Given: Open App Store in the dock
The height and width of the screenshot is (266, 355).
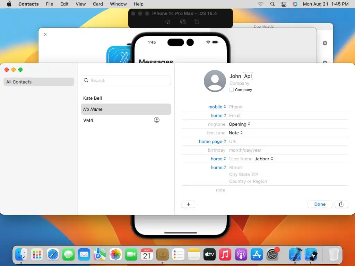Looking at the screenshot, I should pos(257,255).
